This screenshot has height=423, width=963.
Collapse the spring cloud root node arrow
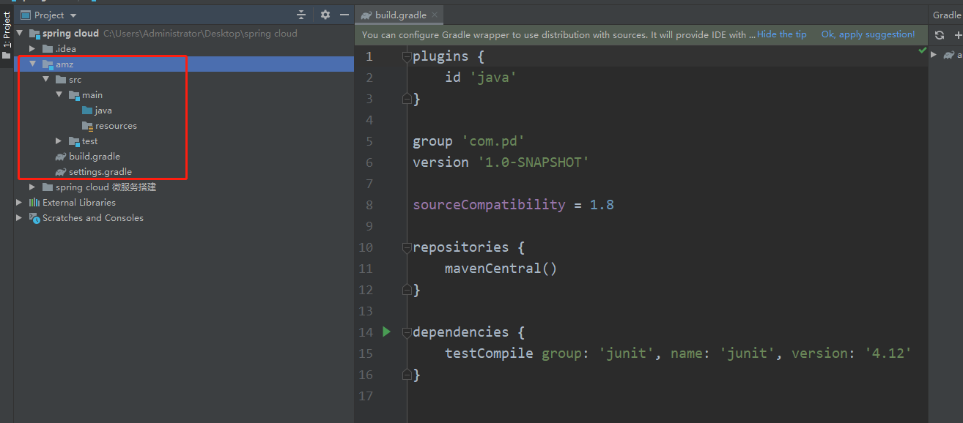coord(20,34)
